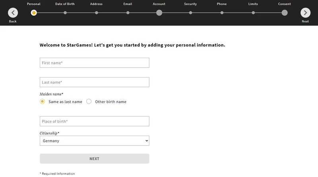Go to the Address step dot
Viewport: 318px width, 177px height.
pyautogui.click(x=97, y=13)
